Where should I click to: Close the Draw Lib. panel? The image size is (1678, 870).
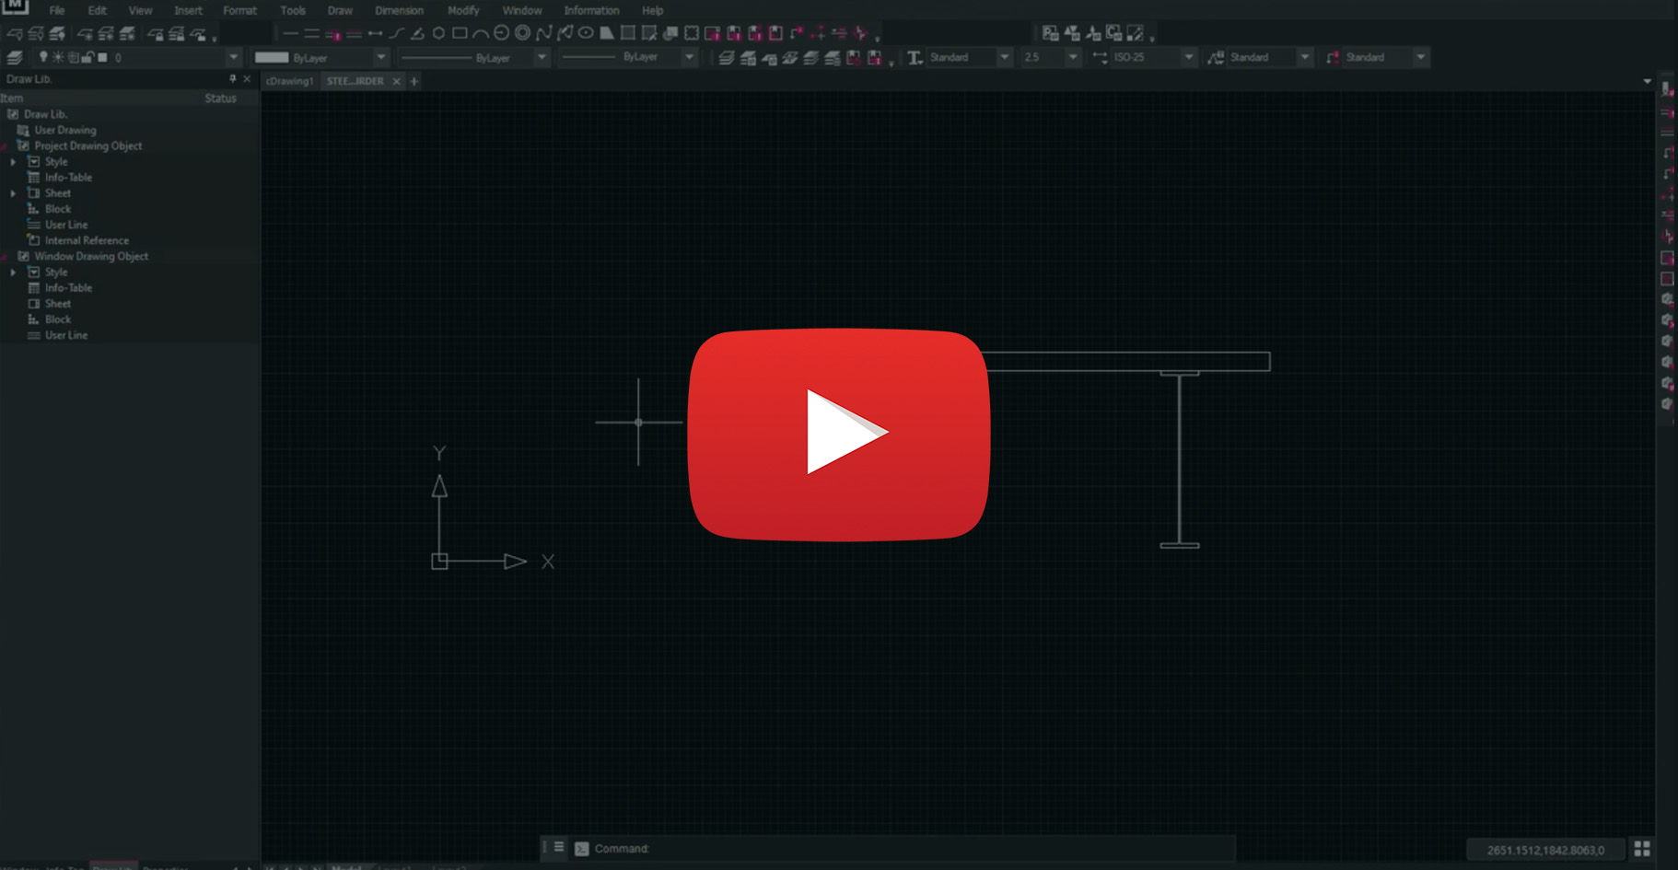point(247,79)
